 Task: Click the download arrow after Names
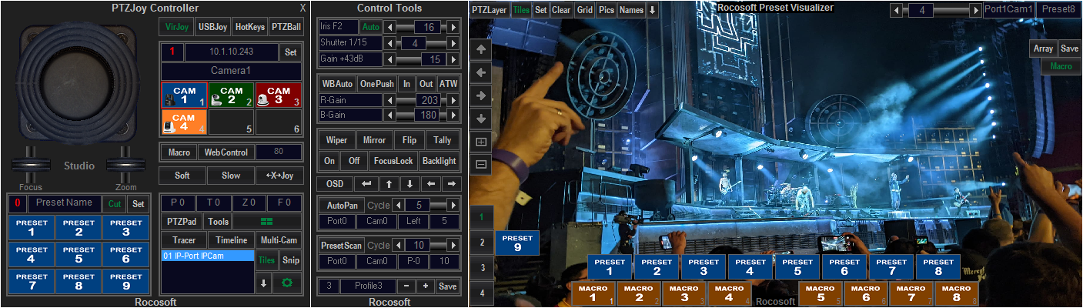tap(653, 10)
